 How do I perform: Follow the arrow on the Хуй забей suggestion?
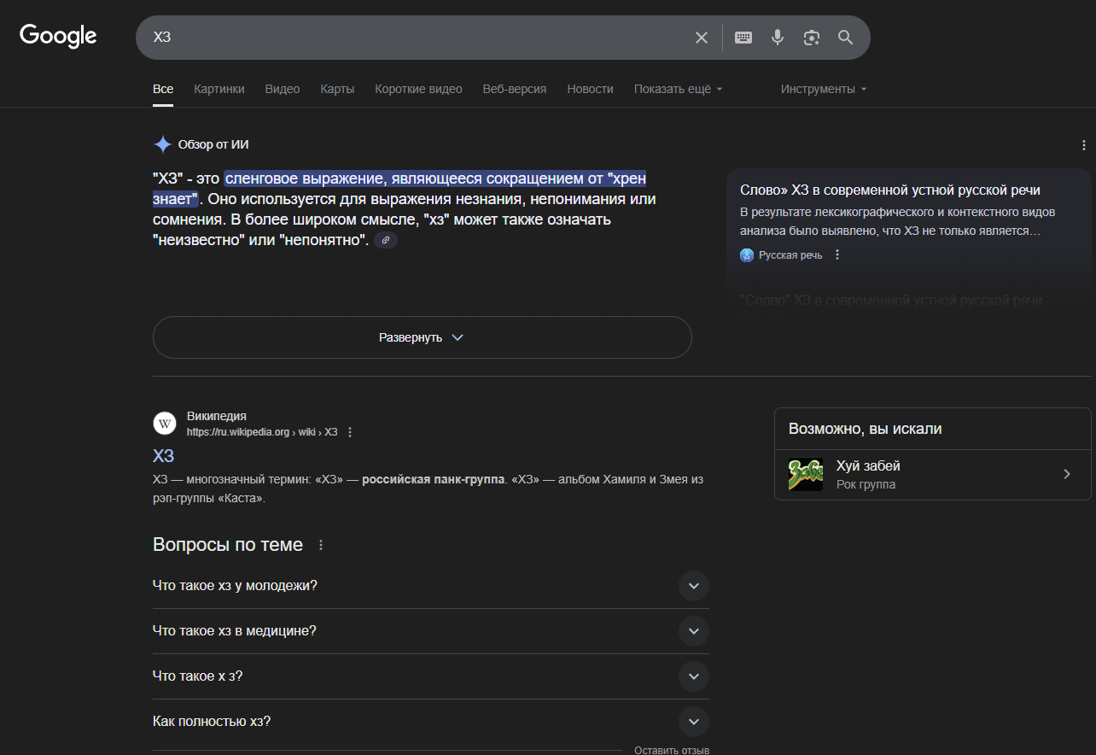[x=1067, y=474]
